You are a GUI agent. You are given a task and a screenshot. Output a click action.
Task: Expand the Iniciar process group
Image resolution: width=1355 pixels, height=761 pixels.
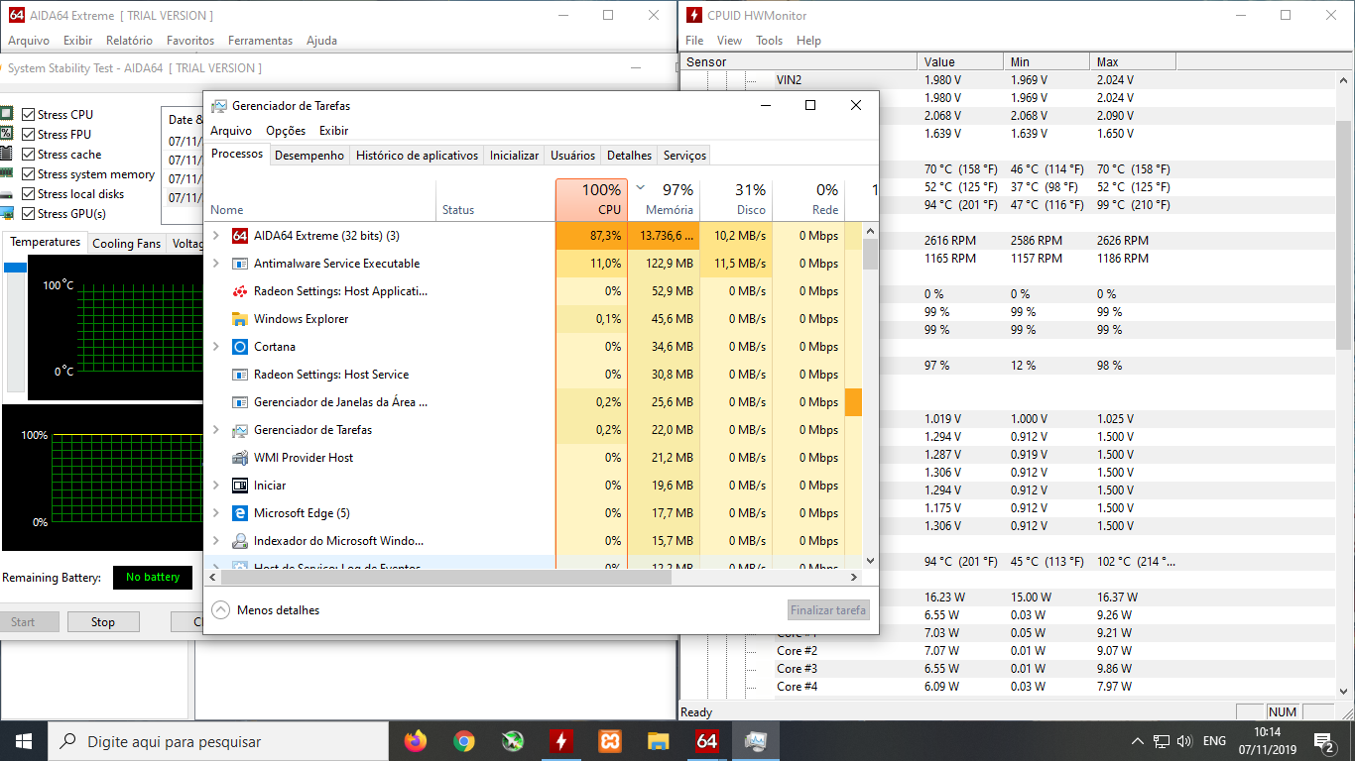tap(216, 486)
